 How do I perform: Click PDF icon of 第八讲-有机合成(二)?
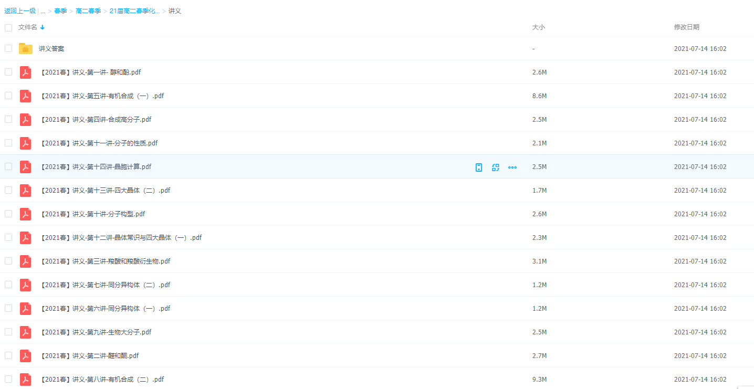coord(25,380)
